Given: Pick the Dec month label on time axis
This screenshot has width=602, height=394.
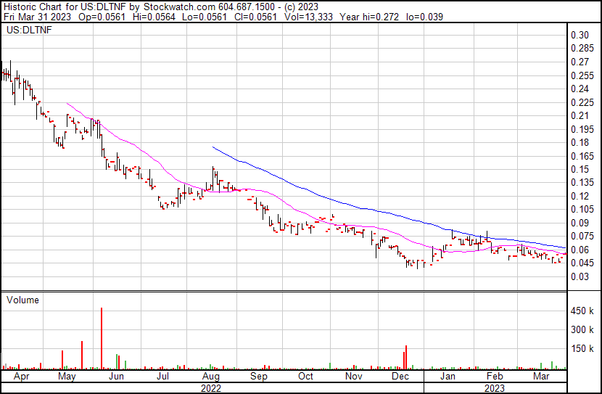Looking at the screenshot, I should point(400,377).
